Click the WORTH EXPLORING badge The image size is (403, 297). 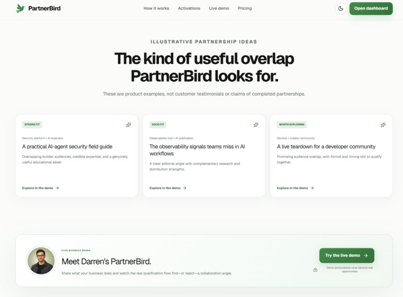pyautogui.click(x=291, y=124)
